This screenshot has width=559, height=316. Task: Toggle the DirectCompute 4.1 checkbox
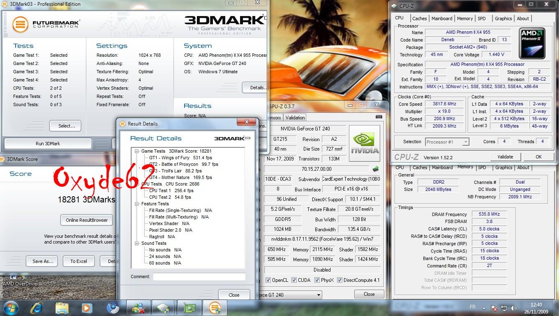pyautogui.click(x=340, y=280)
